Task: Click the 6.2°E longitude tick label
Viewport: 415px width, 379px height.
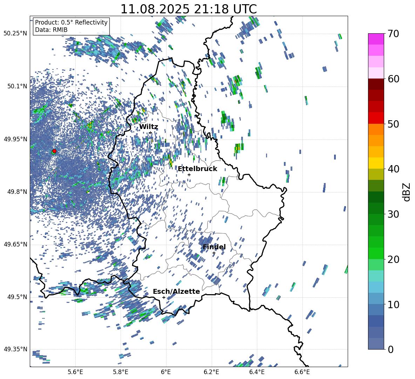Action: click(211, 372)
